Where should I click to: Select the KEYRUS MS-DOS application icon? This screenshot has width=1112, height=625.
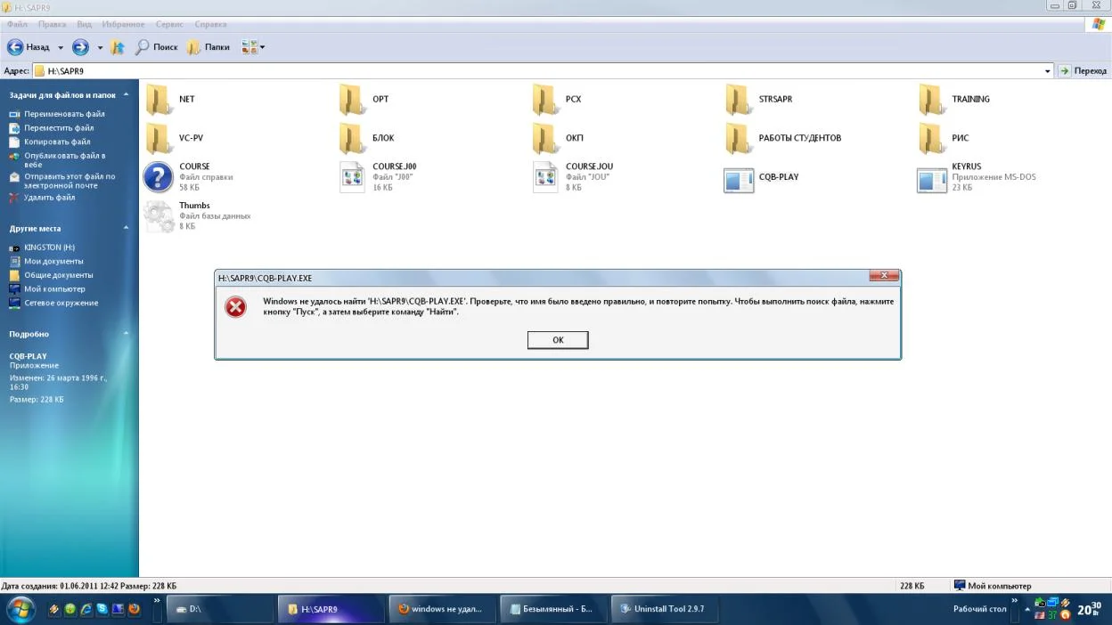(932, 180)
